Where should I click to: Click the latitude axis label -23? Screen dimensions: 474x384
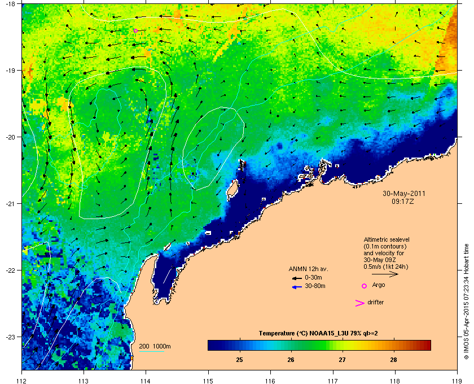pos(10,337)
